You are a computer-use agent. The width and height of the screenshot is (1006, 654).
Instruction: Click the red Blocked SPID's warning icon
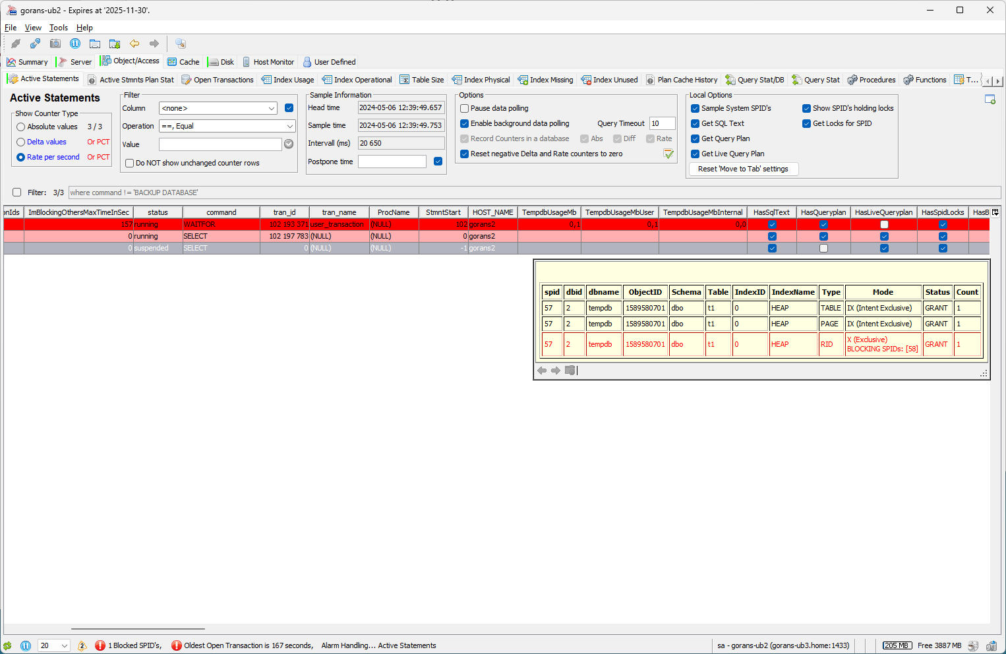(x=100, y=645)
